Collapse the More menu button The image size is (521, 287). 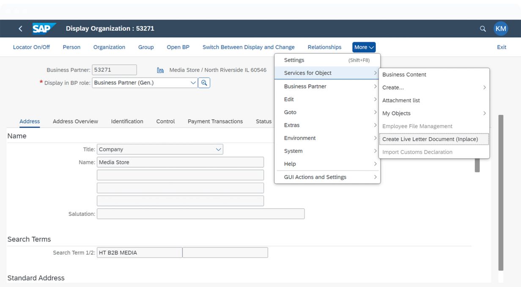364,47
